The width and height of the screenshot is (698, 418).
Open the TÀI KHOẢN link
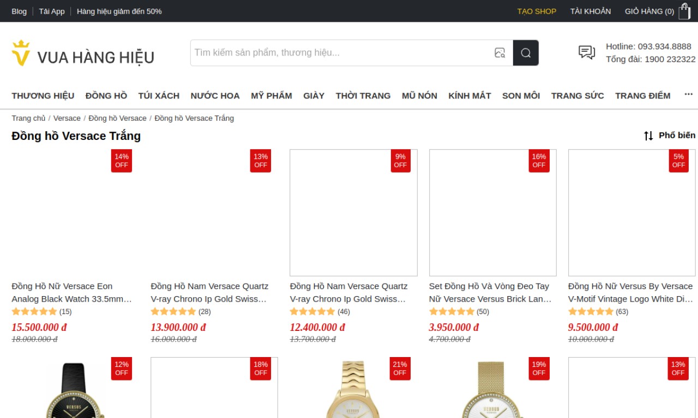(x=591, y=11)
